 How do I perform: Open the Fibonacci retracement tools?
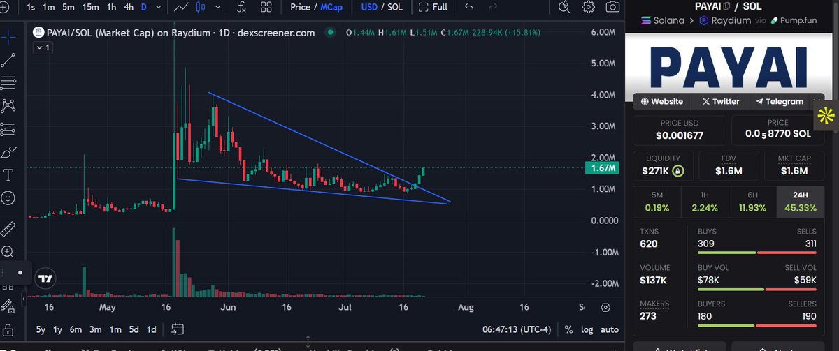pos(9,83)
